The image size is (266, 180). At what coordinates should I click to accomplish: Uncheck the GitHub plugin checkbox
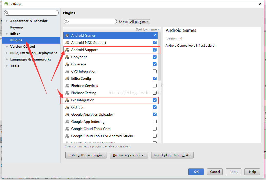point(155,107)
